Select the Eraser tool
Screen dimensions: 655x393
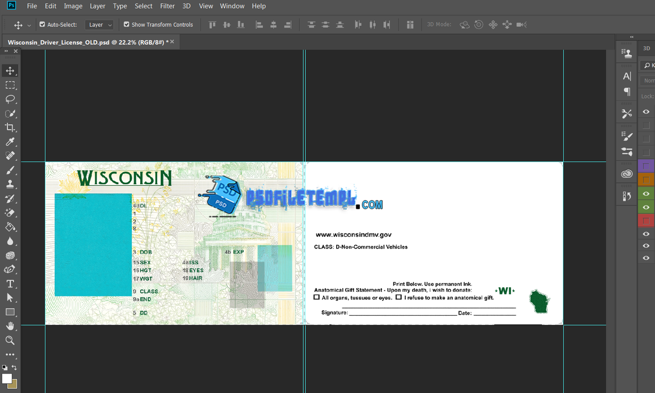click(x=10, y=212)
